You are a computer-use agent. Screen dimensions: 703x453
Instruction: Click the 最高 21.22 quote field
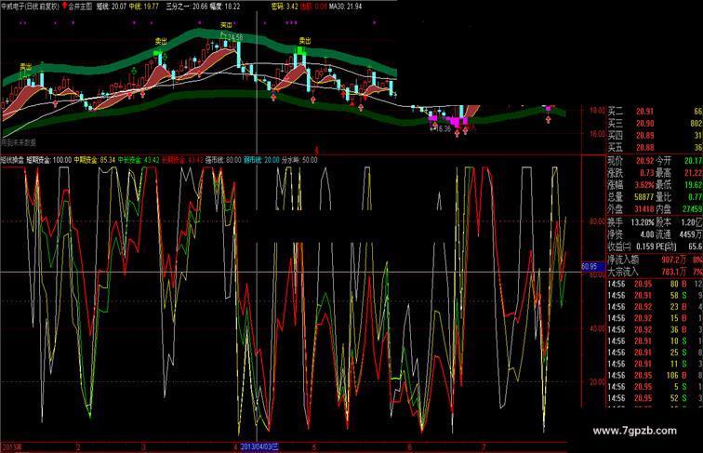679,173
